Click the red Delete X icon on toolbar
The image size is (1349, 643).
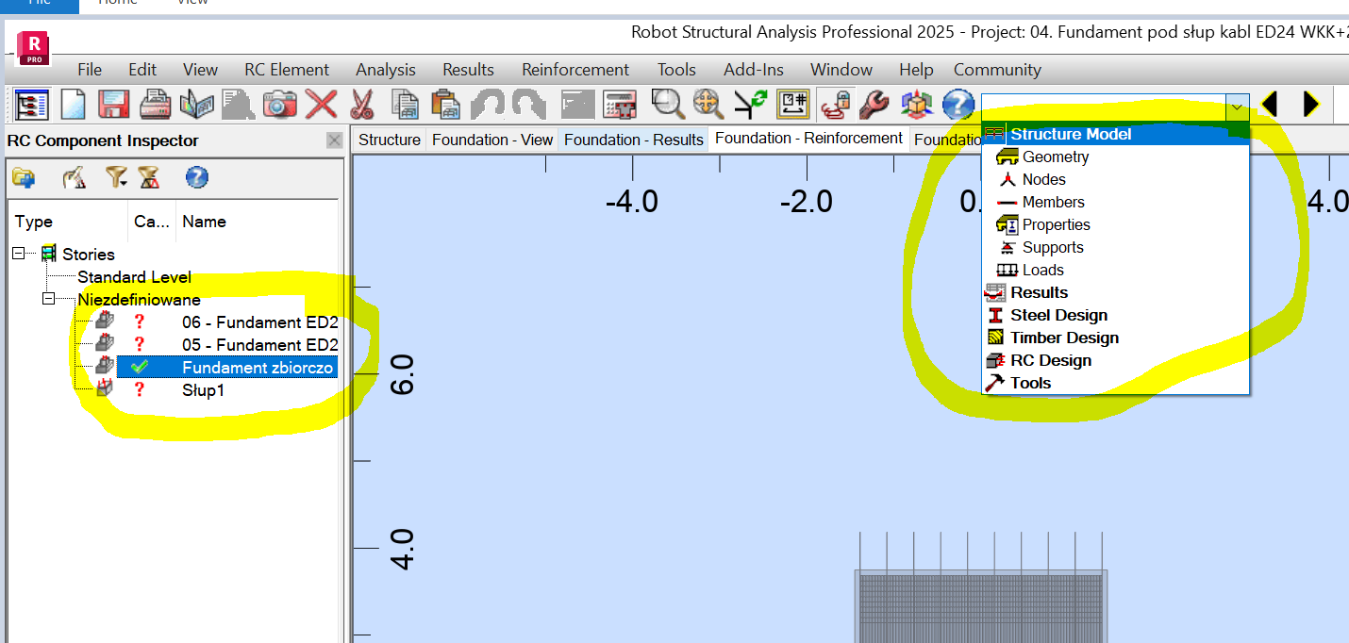coord(322,105)
